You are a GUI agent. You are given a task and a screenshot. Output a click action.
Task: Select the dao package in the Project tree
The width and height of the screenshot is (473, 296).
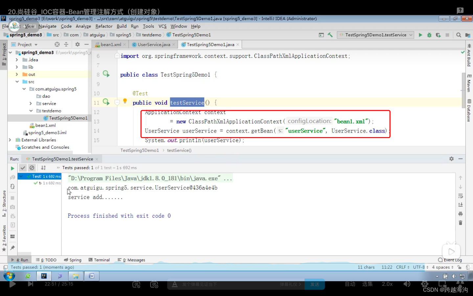click(x=46, y=96)
